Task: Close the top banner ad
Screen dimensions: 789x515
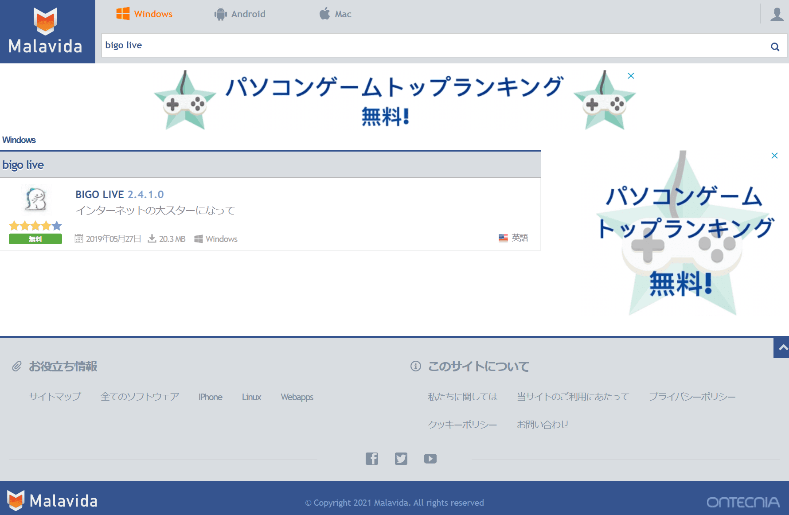Action: 631,76
